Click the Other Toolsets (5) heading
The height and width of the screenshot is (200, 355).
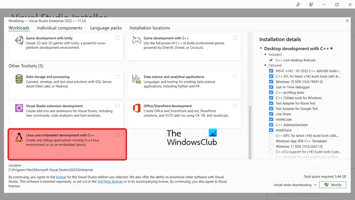click(x=26, y=66)
